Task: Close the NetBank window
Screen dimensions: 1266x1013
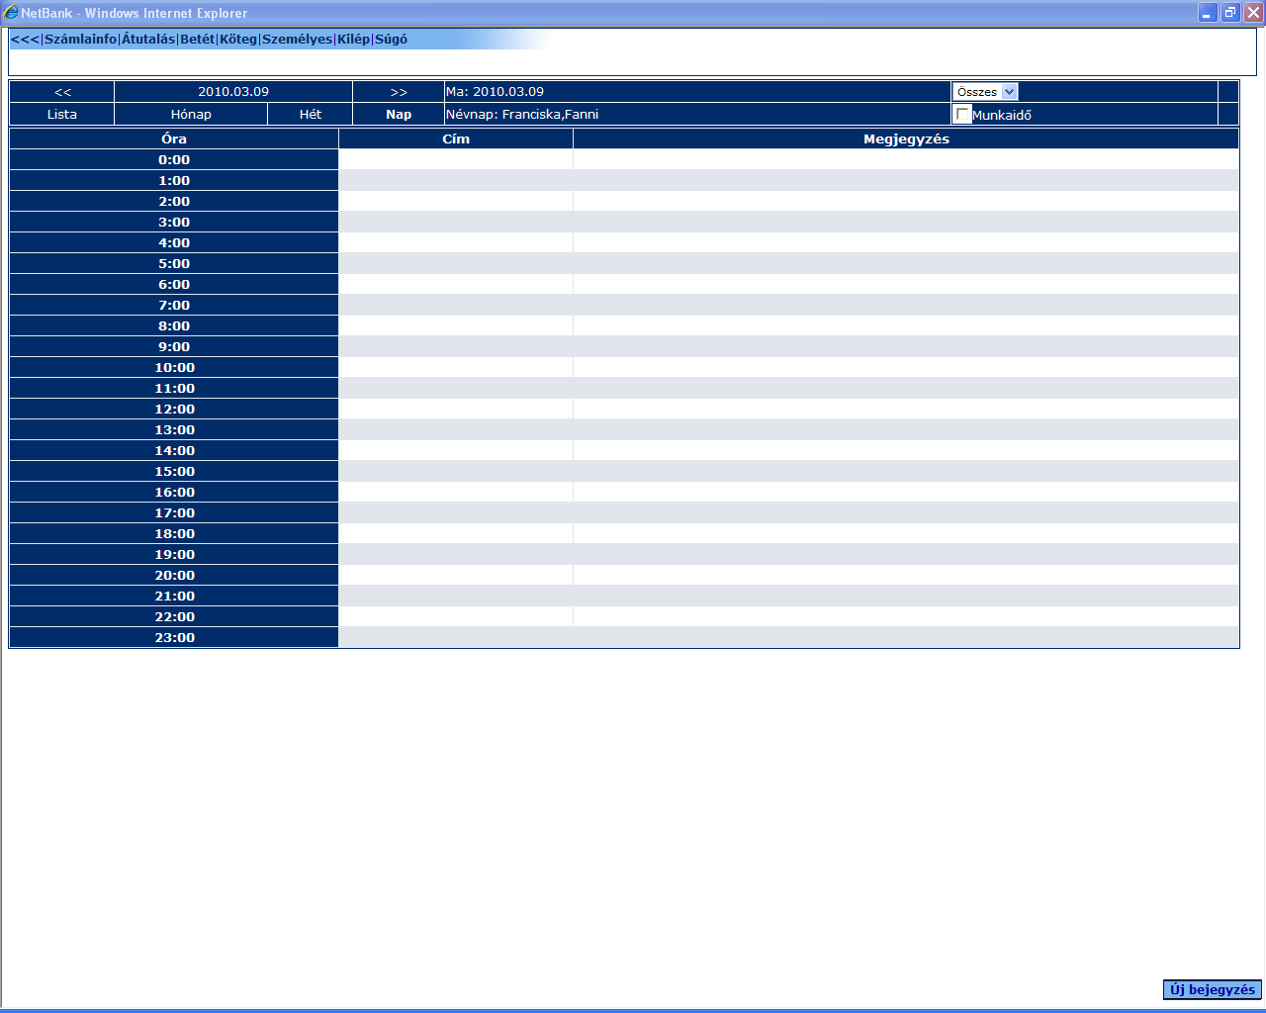Action: click(x=1253, y=13)
